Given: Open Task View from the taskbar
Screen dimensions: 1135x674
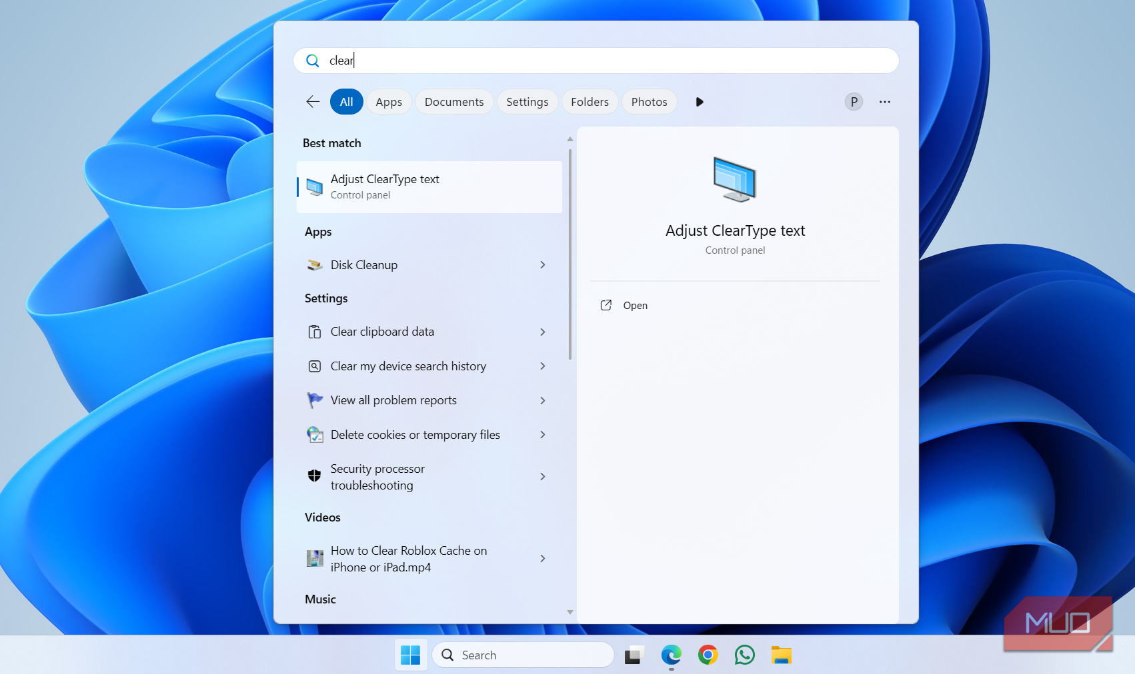Looking at the screenshot, I should (x=634, y=655).
